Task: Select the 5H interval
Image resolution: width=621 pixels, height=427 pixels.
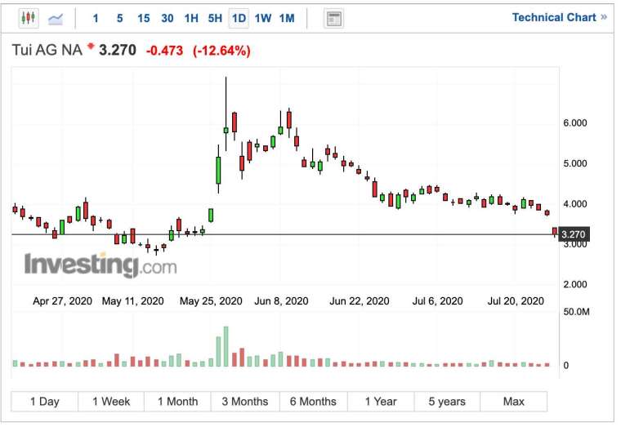Action: (215, 18)
